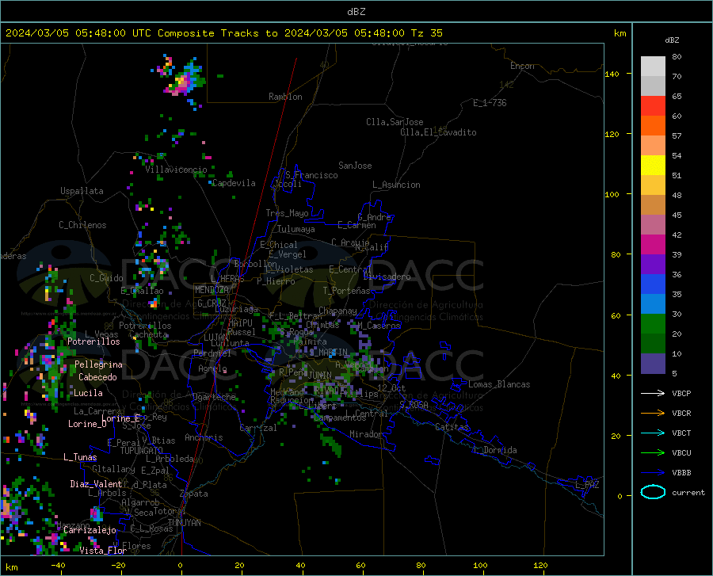Click the 'Tulumaya' place label
The width and height of the screenshot is (713, 576).
tap(295, 229)
